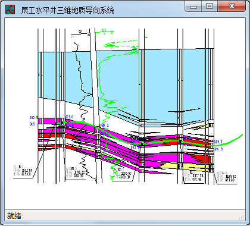Click the green log curve header at top

pos(104,30)
